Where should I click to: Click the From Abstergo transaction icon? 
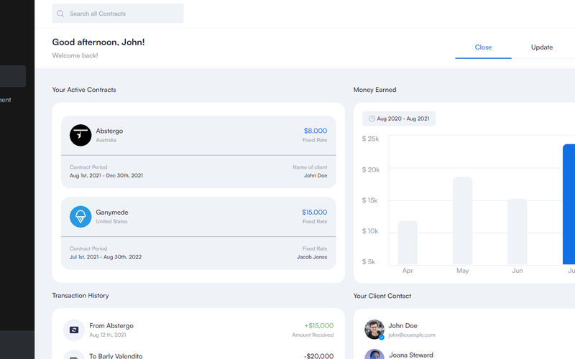[74, 330]
